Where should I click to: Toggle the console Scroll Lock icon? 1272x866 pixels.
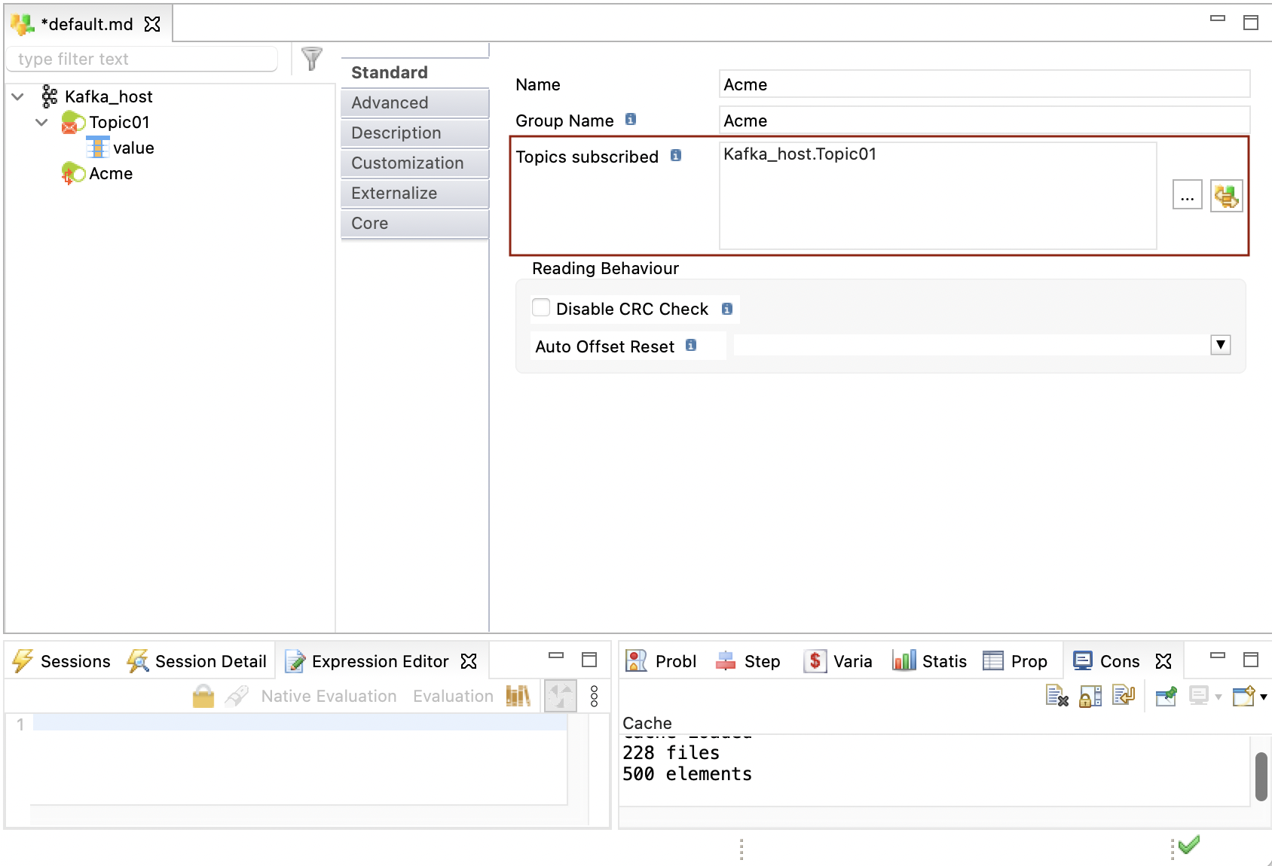(1090, 697)
